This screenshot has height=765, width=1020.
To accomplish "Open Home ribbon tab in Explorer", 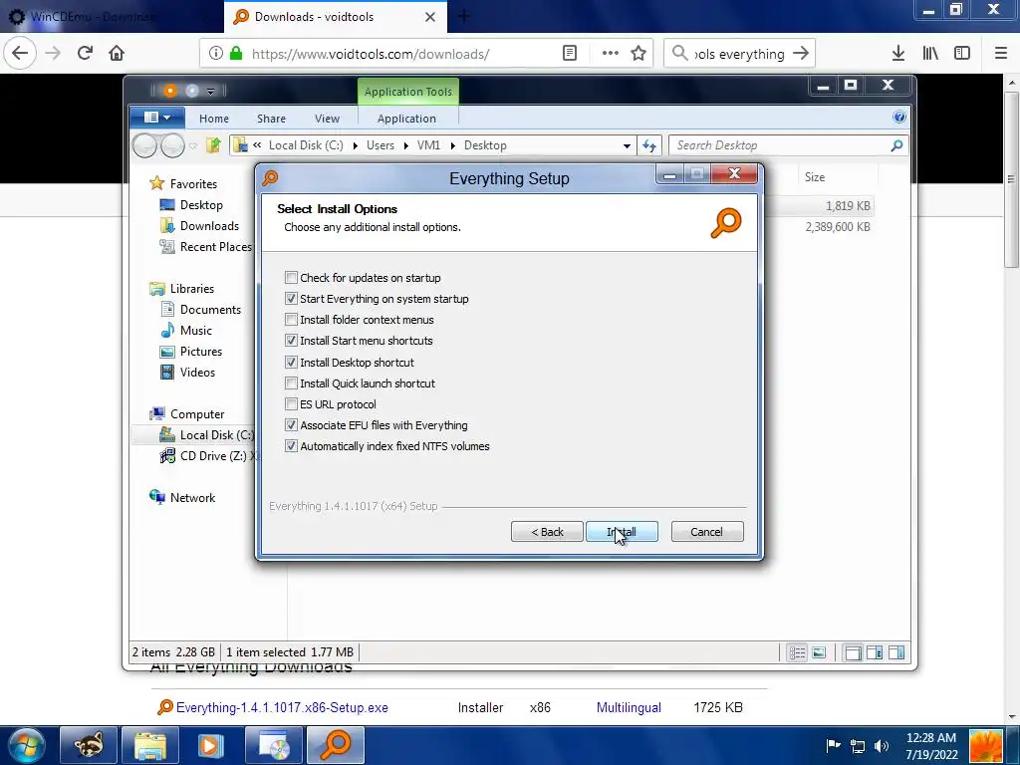I will click(x=214, y=119).
